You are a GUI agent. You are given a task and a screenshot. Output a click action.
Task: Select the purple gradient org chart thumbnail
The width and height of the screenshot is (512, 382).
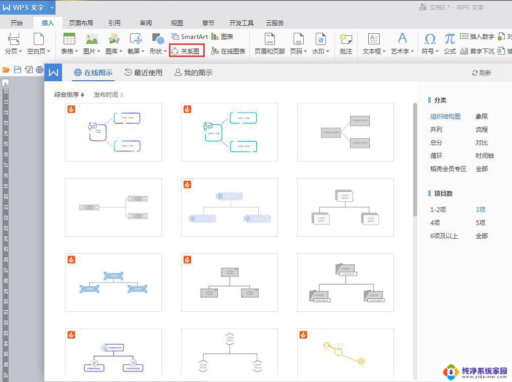point(113,132)
